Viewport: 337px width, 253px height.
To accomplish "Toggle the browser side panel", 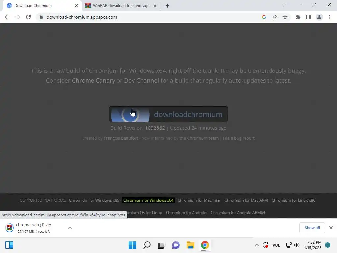I will click(309, 17).
